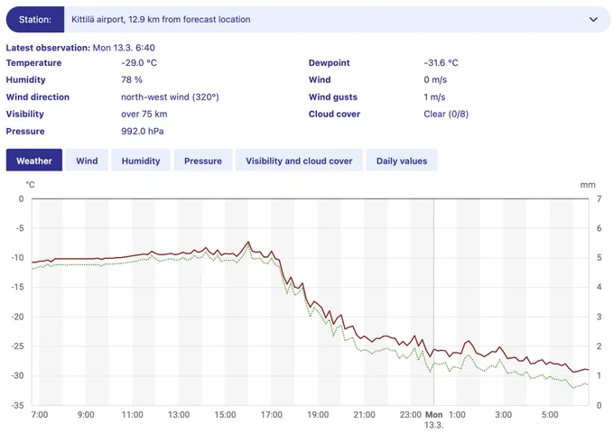This screenshot has width=614, height=433.
Task: Select the Latest observation timestamp text
Action: [124, 48]
